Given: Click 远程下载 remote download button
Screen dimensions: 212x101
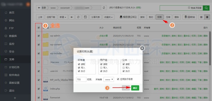Looking at the screenshot, I should pos(51,17).
